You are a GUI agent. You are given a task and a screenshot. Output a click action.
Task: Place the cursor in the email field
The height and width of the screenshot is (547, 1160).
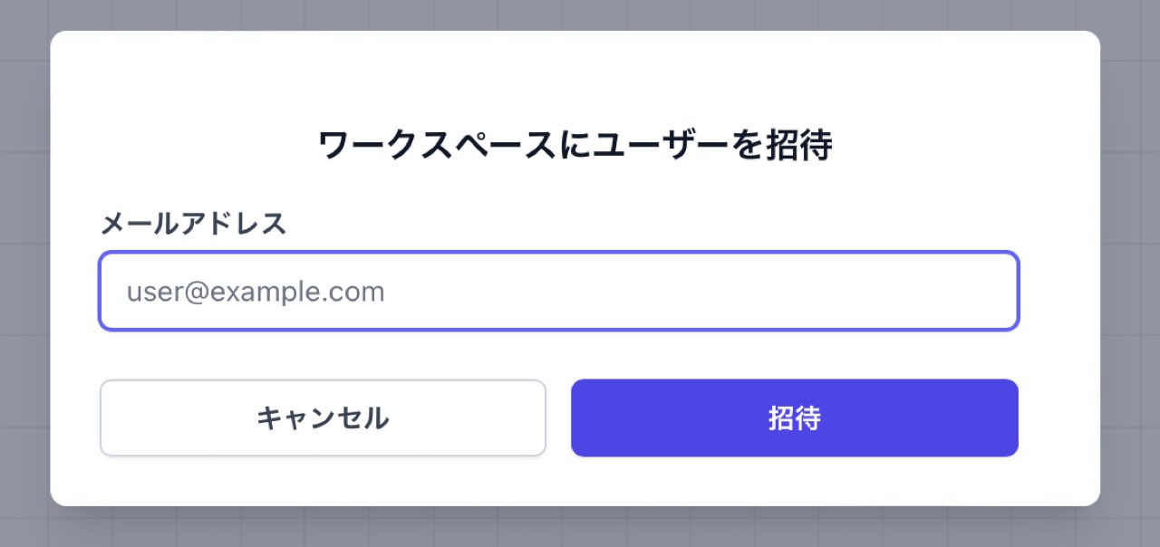[x=558, y=291]
